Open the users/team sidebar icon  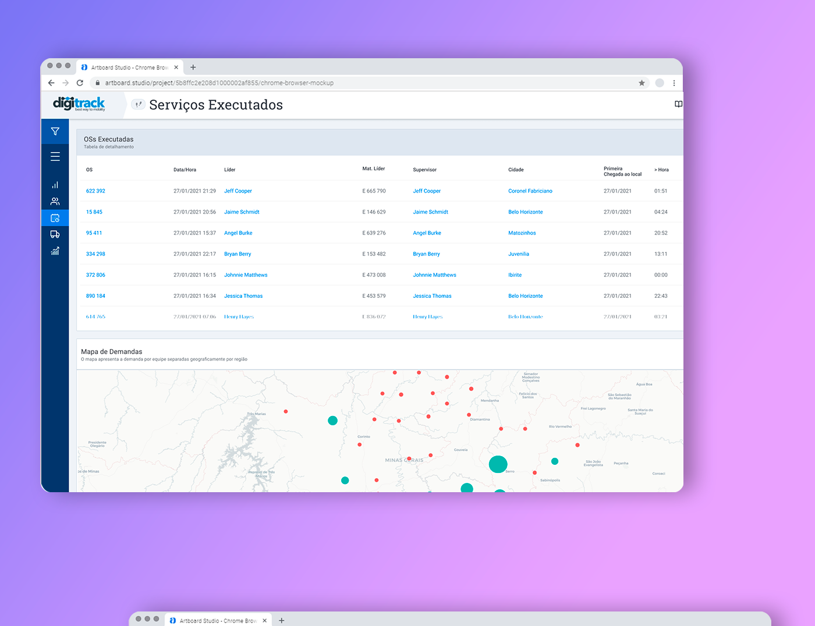[55, 201]
